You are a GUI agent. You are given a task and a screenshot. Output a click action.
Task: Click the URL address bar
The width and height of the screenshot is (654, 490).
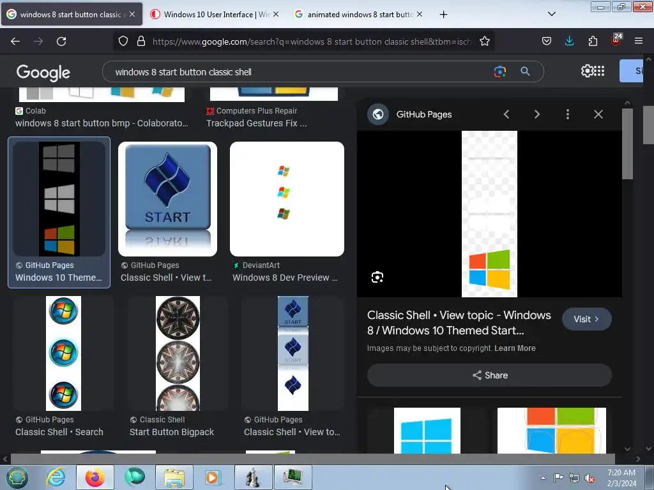(312, 41)
